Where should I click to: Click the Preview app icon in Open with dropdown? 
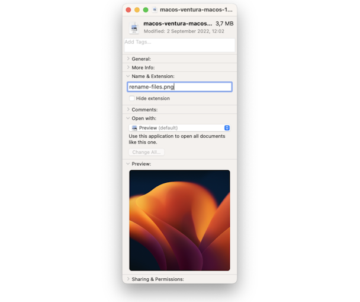click(134, 128)
